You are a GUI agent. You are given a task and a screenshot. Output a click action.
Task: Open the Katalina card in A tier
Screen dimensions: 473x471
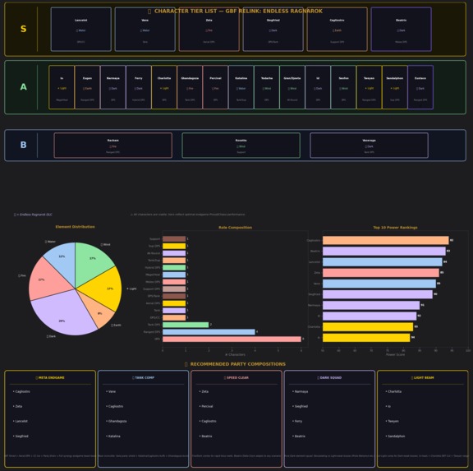[241, 87]
